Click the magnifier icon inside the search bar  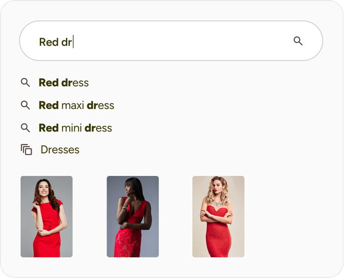[x=298, y=41]
